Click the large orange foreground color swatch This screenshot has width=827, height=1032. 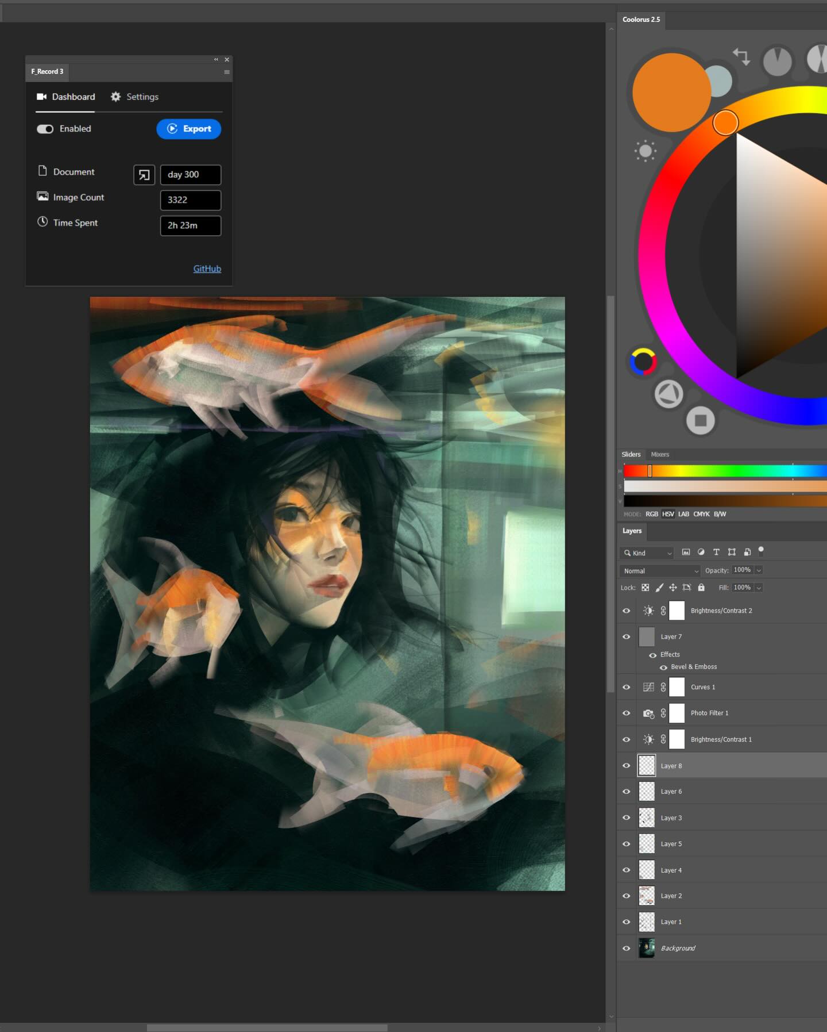pyautogui.click(x=671, y=93)
